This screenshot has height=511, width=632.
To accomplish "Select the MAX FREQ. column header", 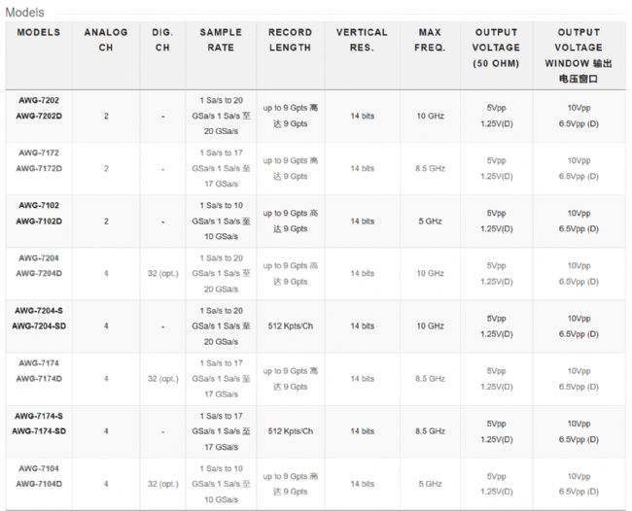I will click(430, 40).
